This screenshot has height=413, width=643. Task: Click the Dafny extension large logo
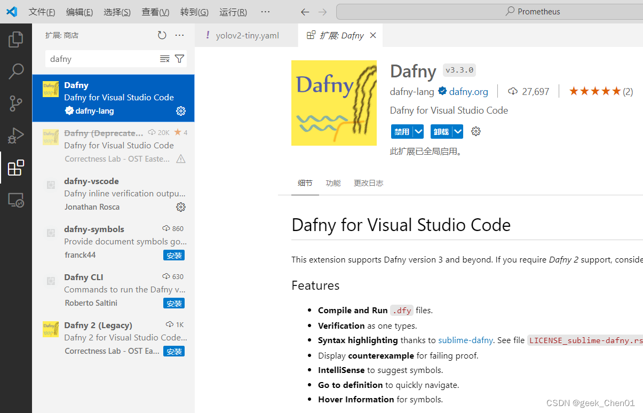click(334, 103)
